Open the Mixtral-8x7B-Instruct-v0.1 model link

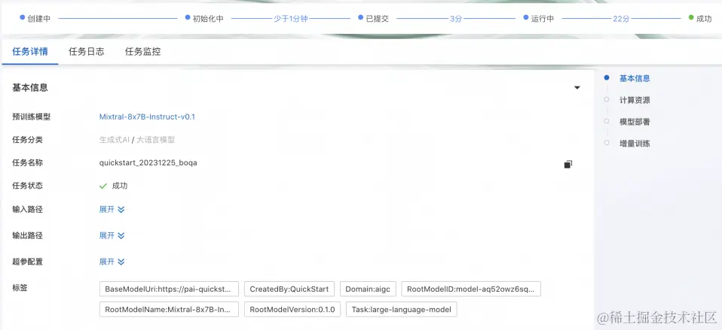pos(148,117)
